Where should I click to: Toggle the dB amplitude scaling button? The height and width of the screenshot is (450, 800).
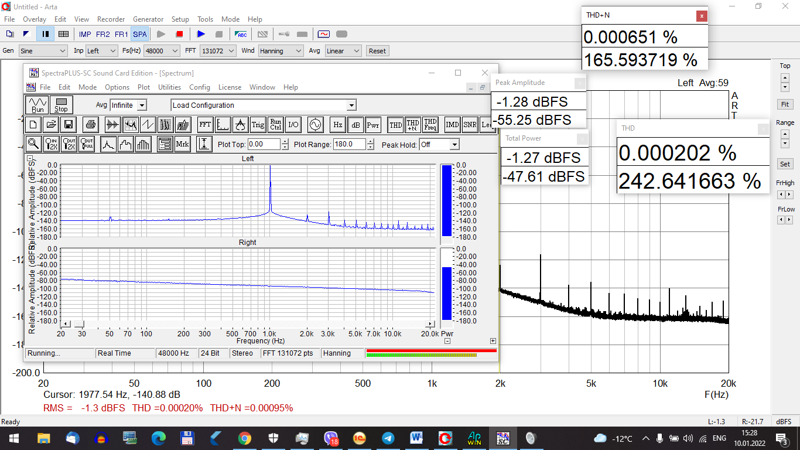[355, 124]
